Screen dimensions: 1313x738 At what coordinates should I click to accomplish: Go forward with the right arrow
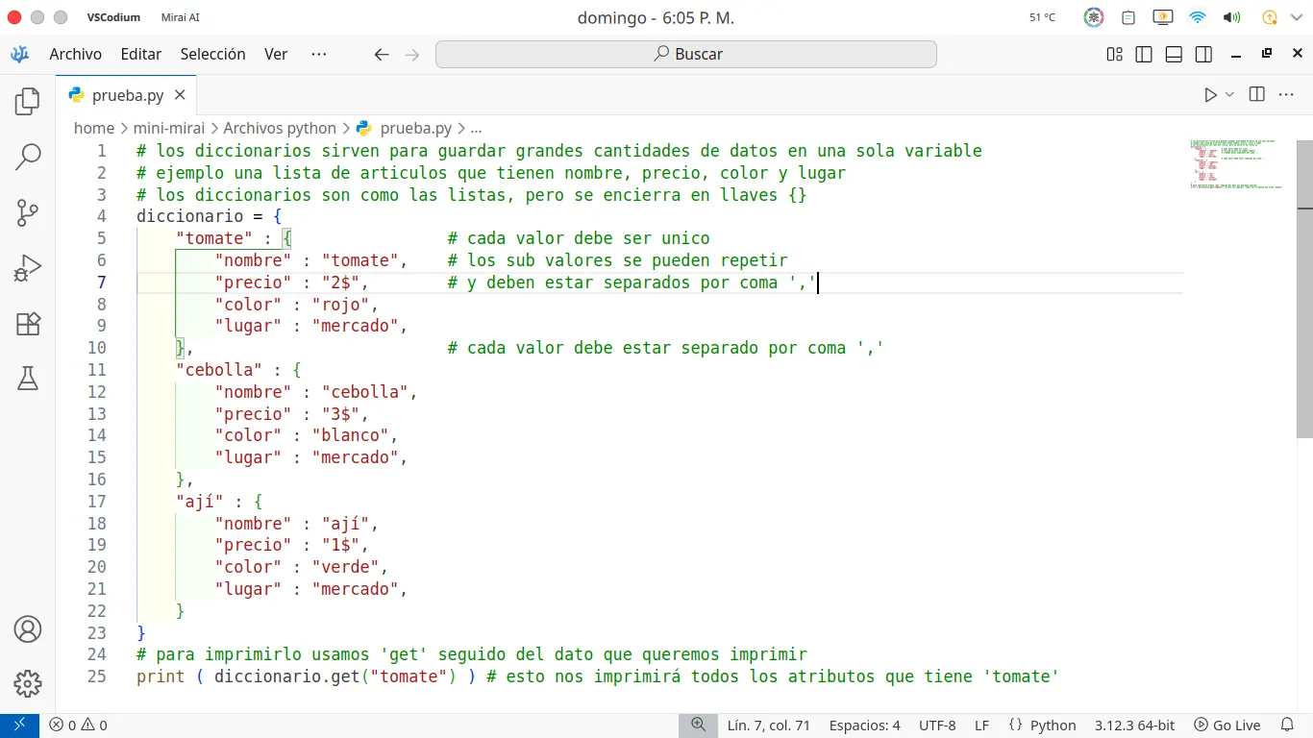pos(412,55)
